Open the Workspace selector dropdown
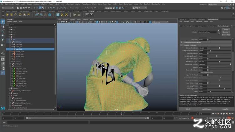The height and width of the screenshot is (132, 235). 220,5
